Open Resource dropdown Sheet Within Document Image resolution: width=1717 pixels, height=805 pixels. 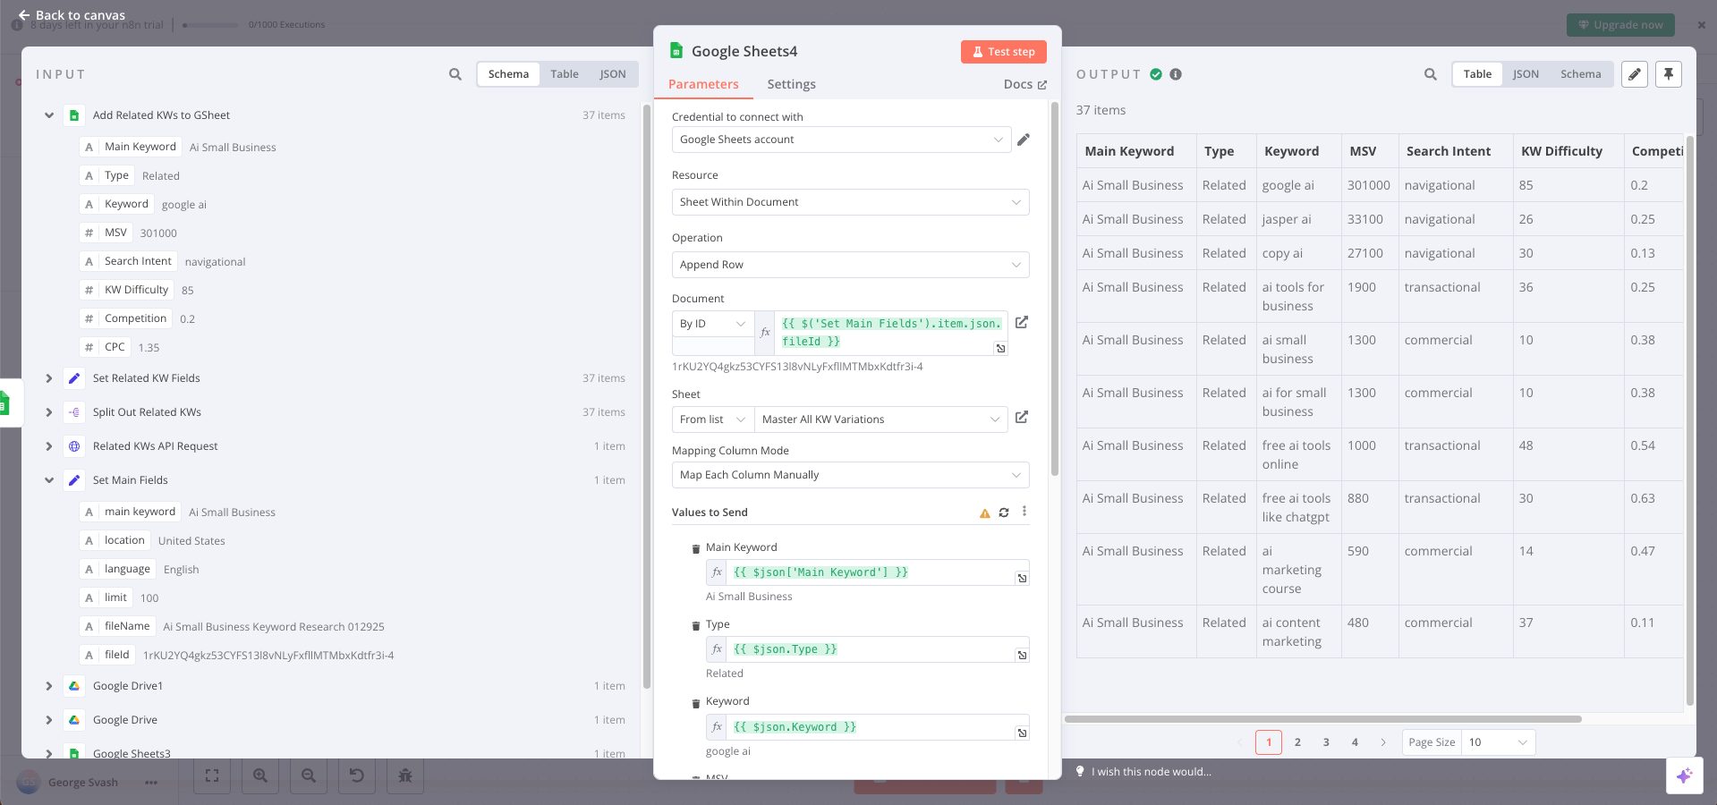pos(850,202)
